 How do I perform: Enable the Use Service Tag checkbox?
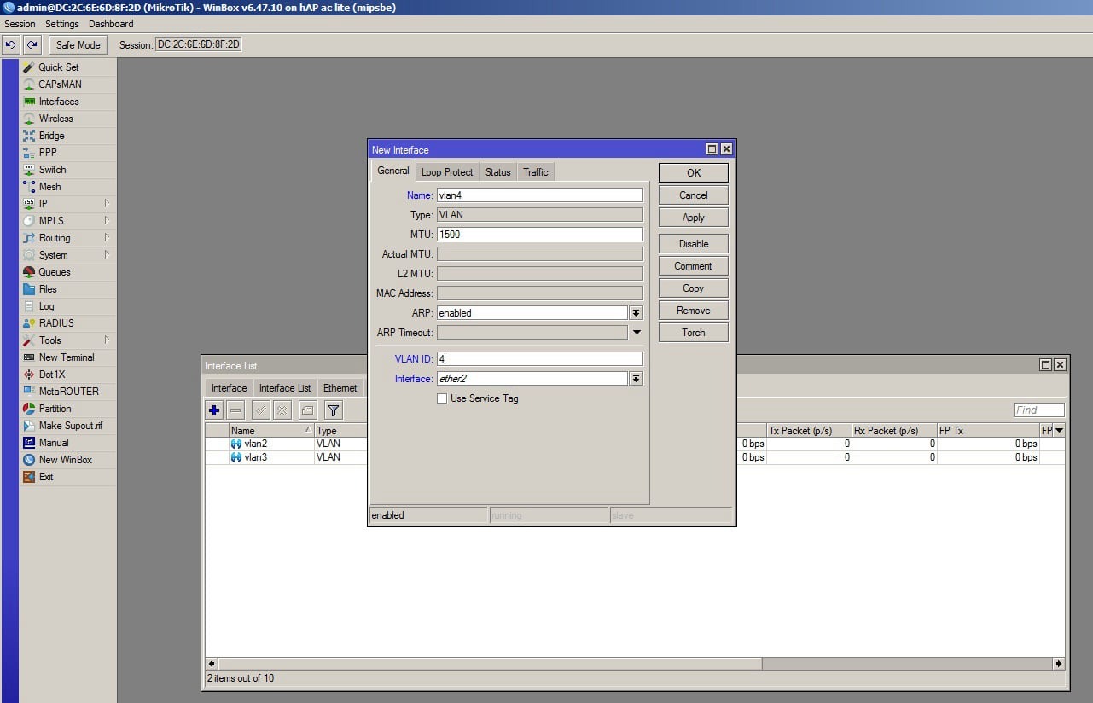[442, 398]
